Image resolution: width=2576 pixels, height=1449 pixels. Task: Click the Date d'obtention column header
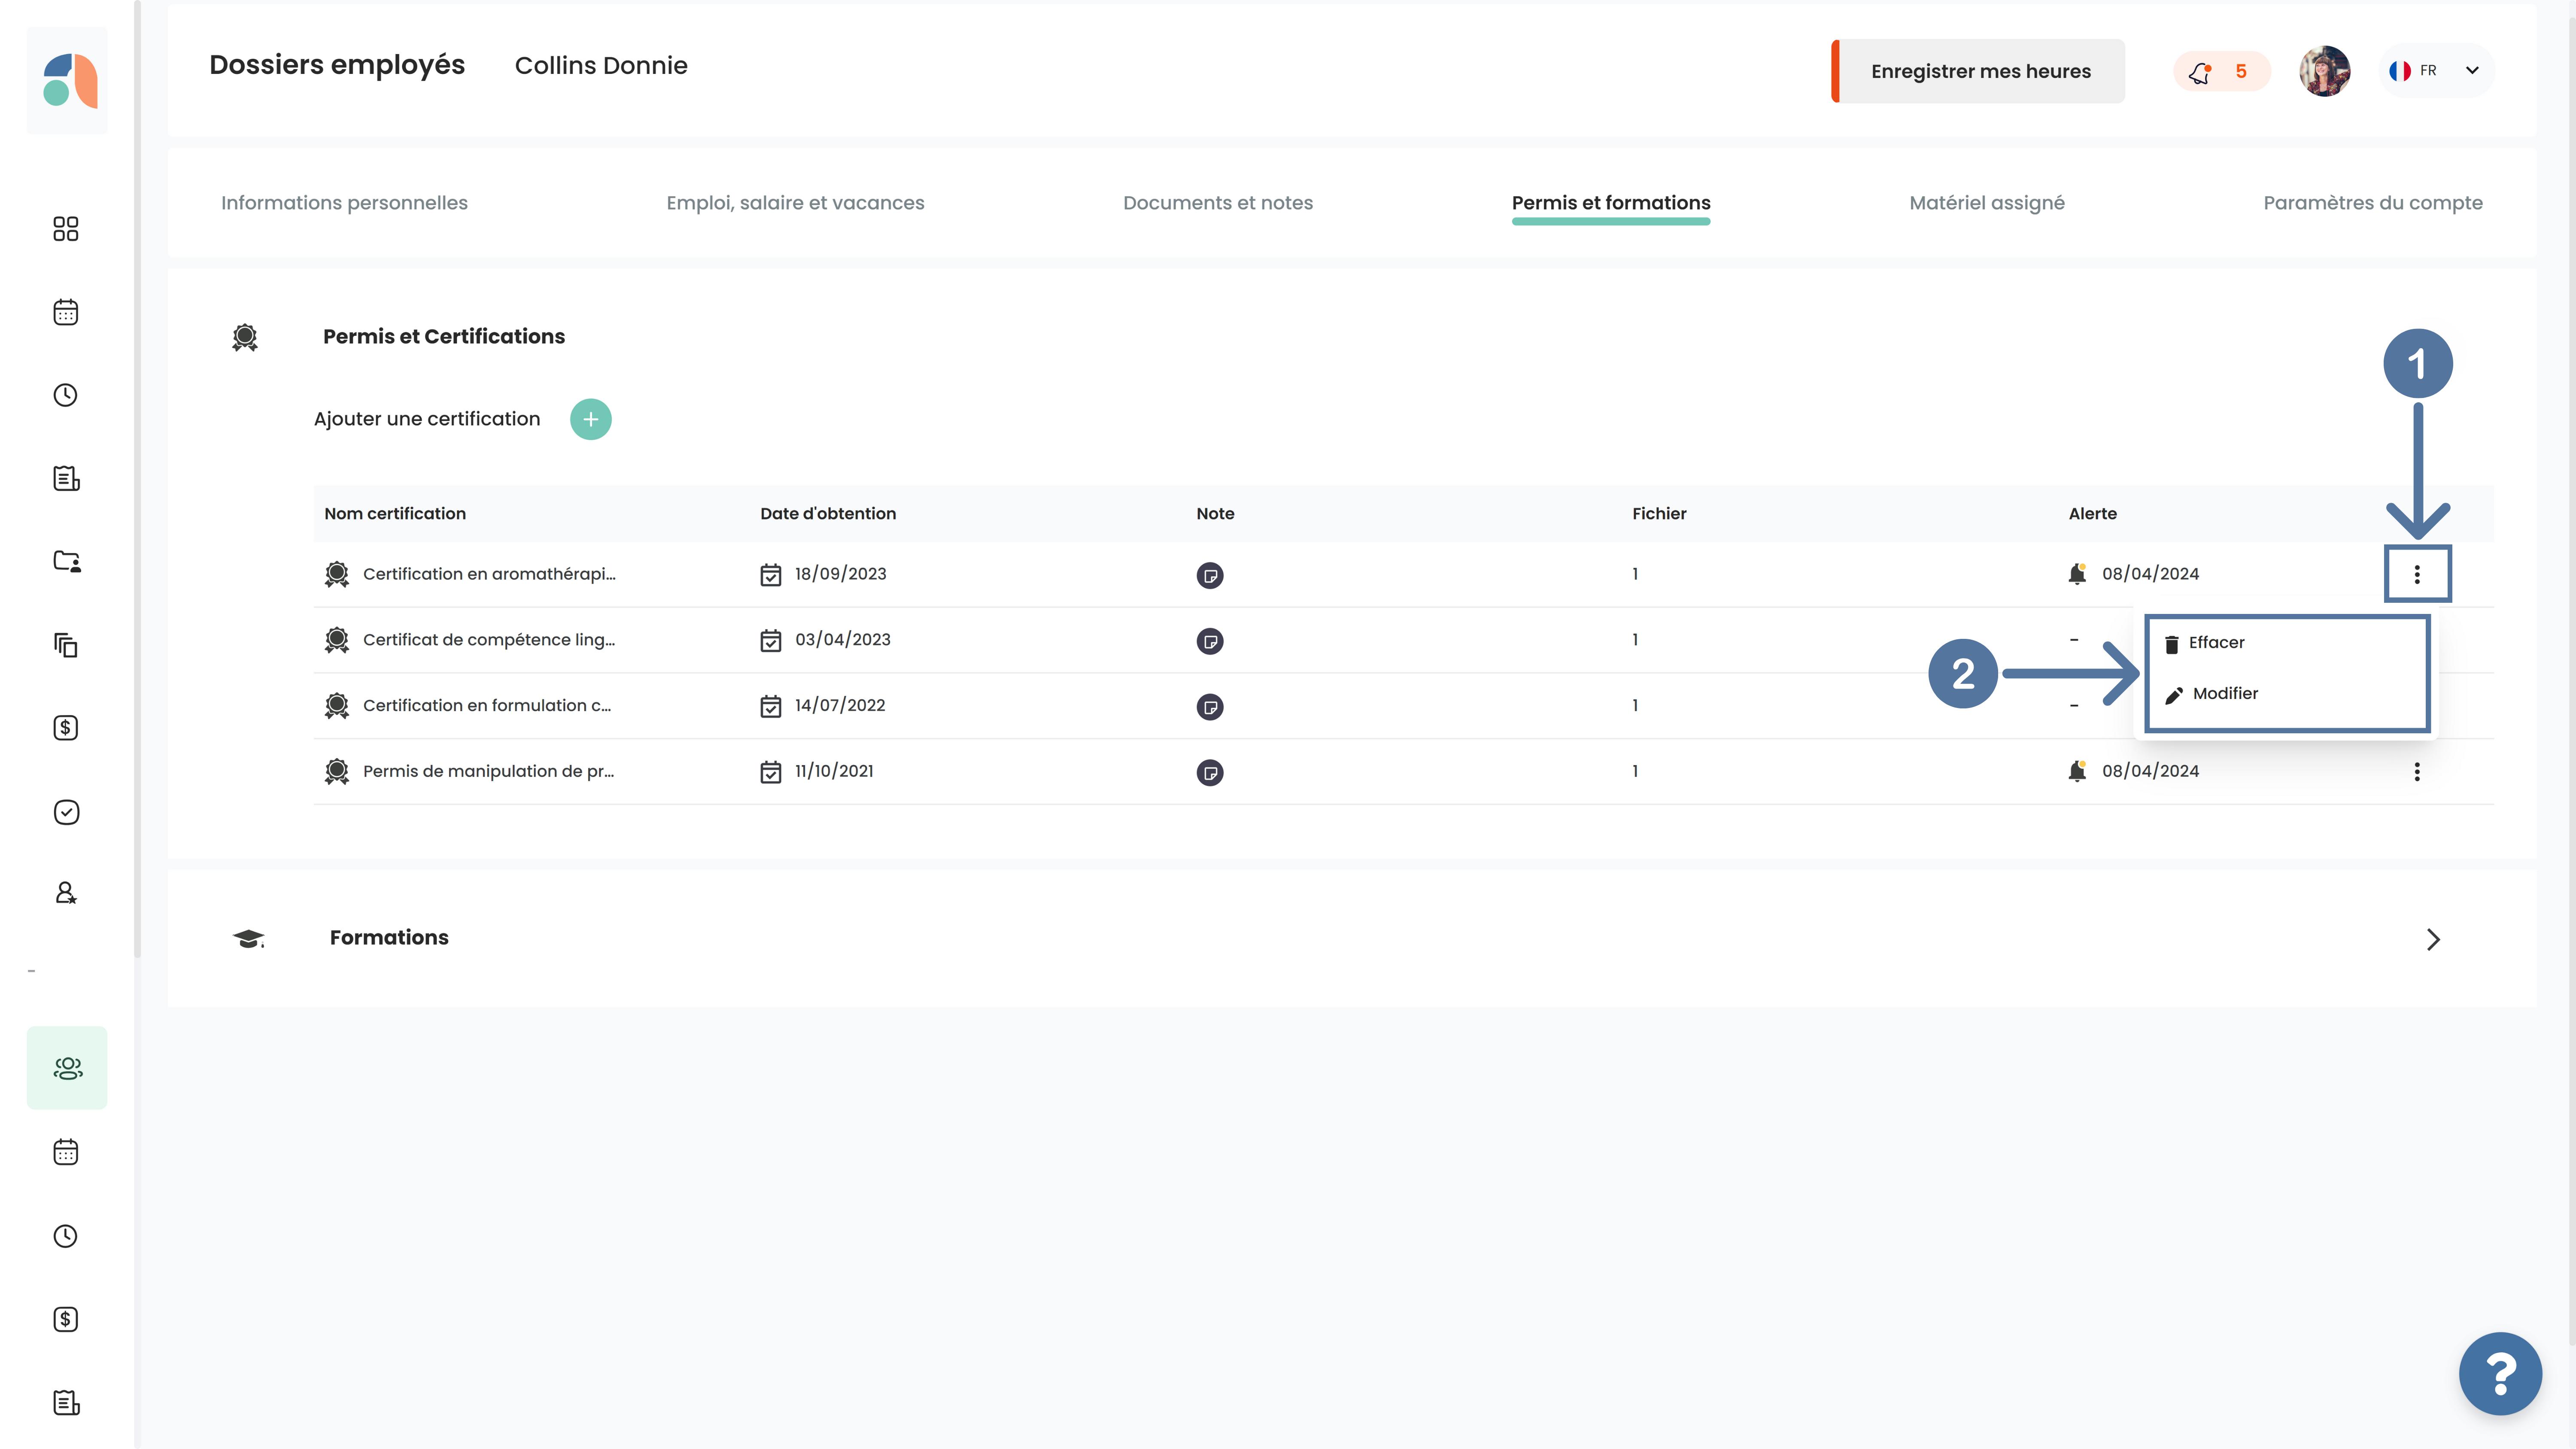(828, 514)
